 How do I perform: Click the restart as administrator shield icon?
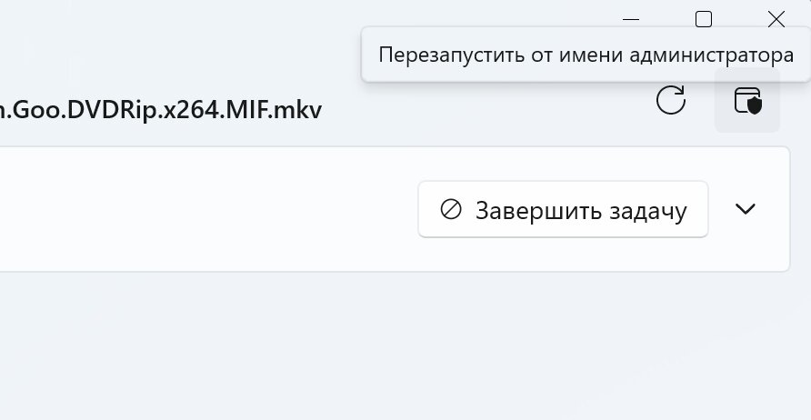pos(747,100)
